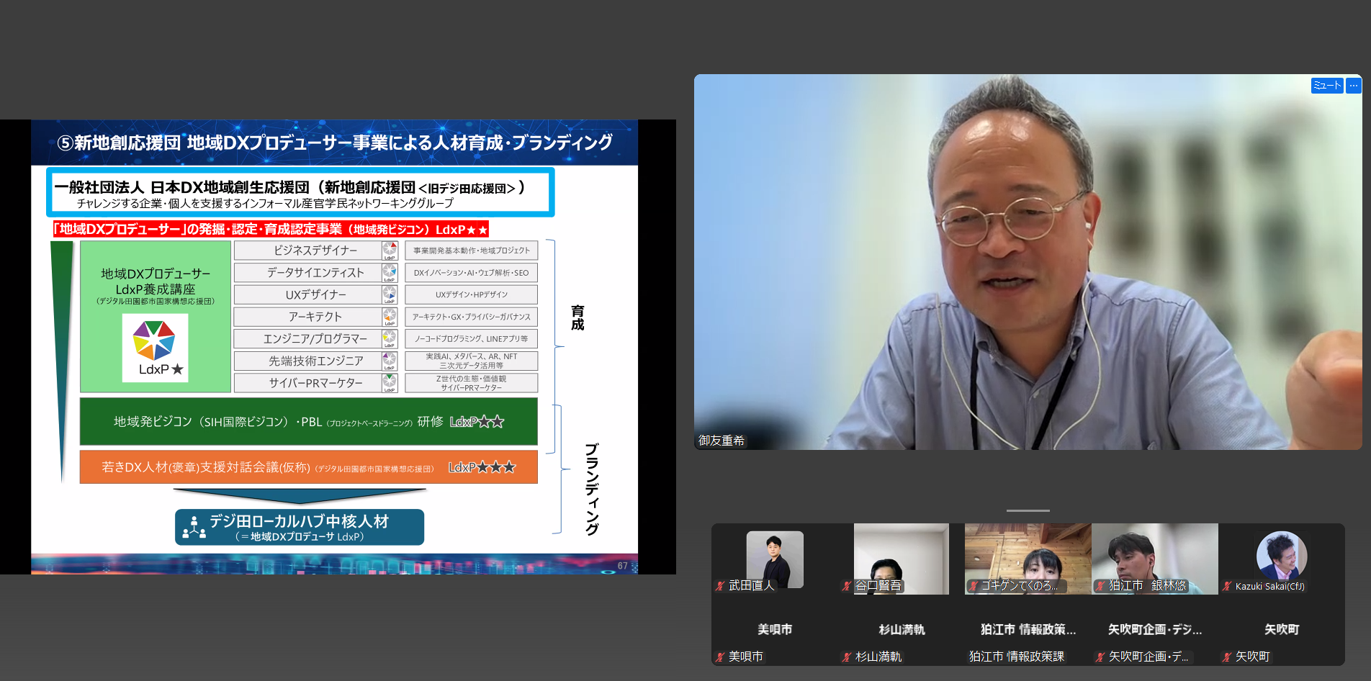
Task: Click the muted mic icon beside bottom 矢吹町 label
Action: pos(1226,657)
